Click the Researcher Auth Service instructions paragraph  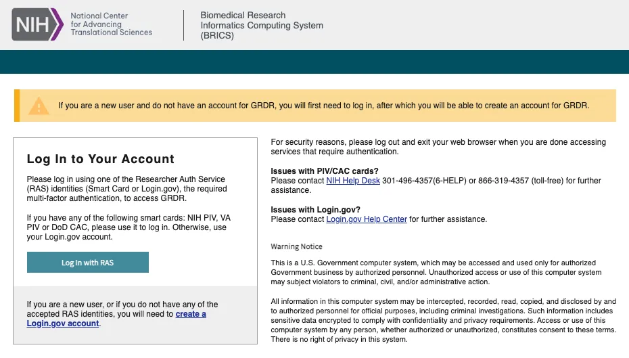pos(126,189)
